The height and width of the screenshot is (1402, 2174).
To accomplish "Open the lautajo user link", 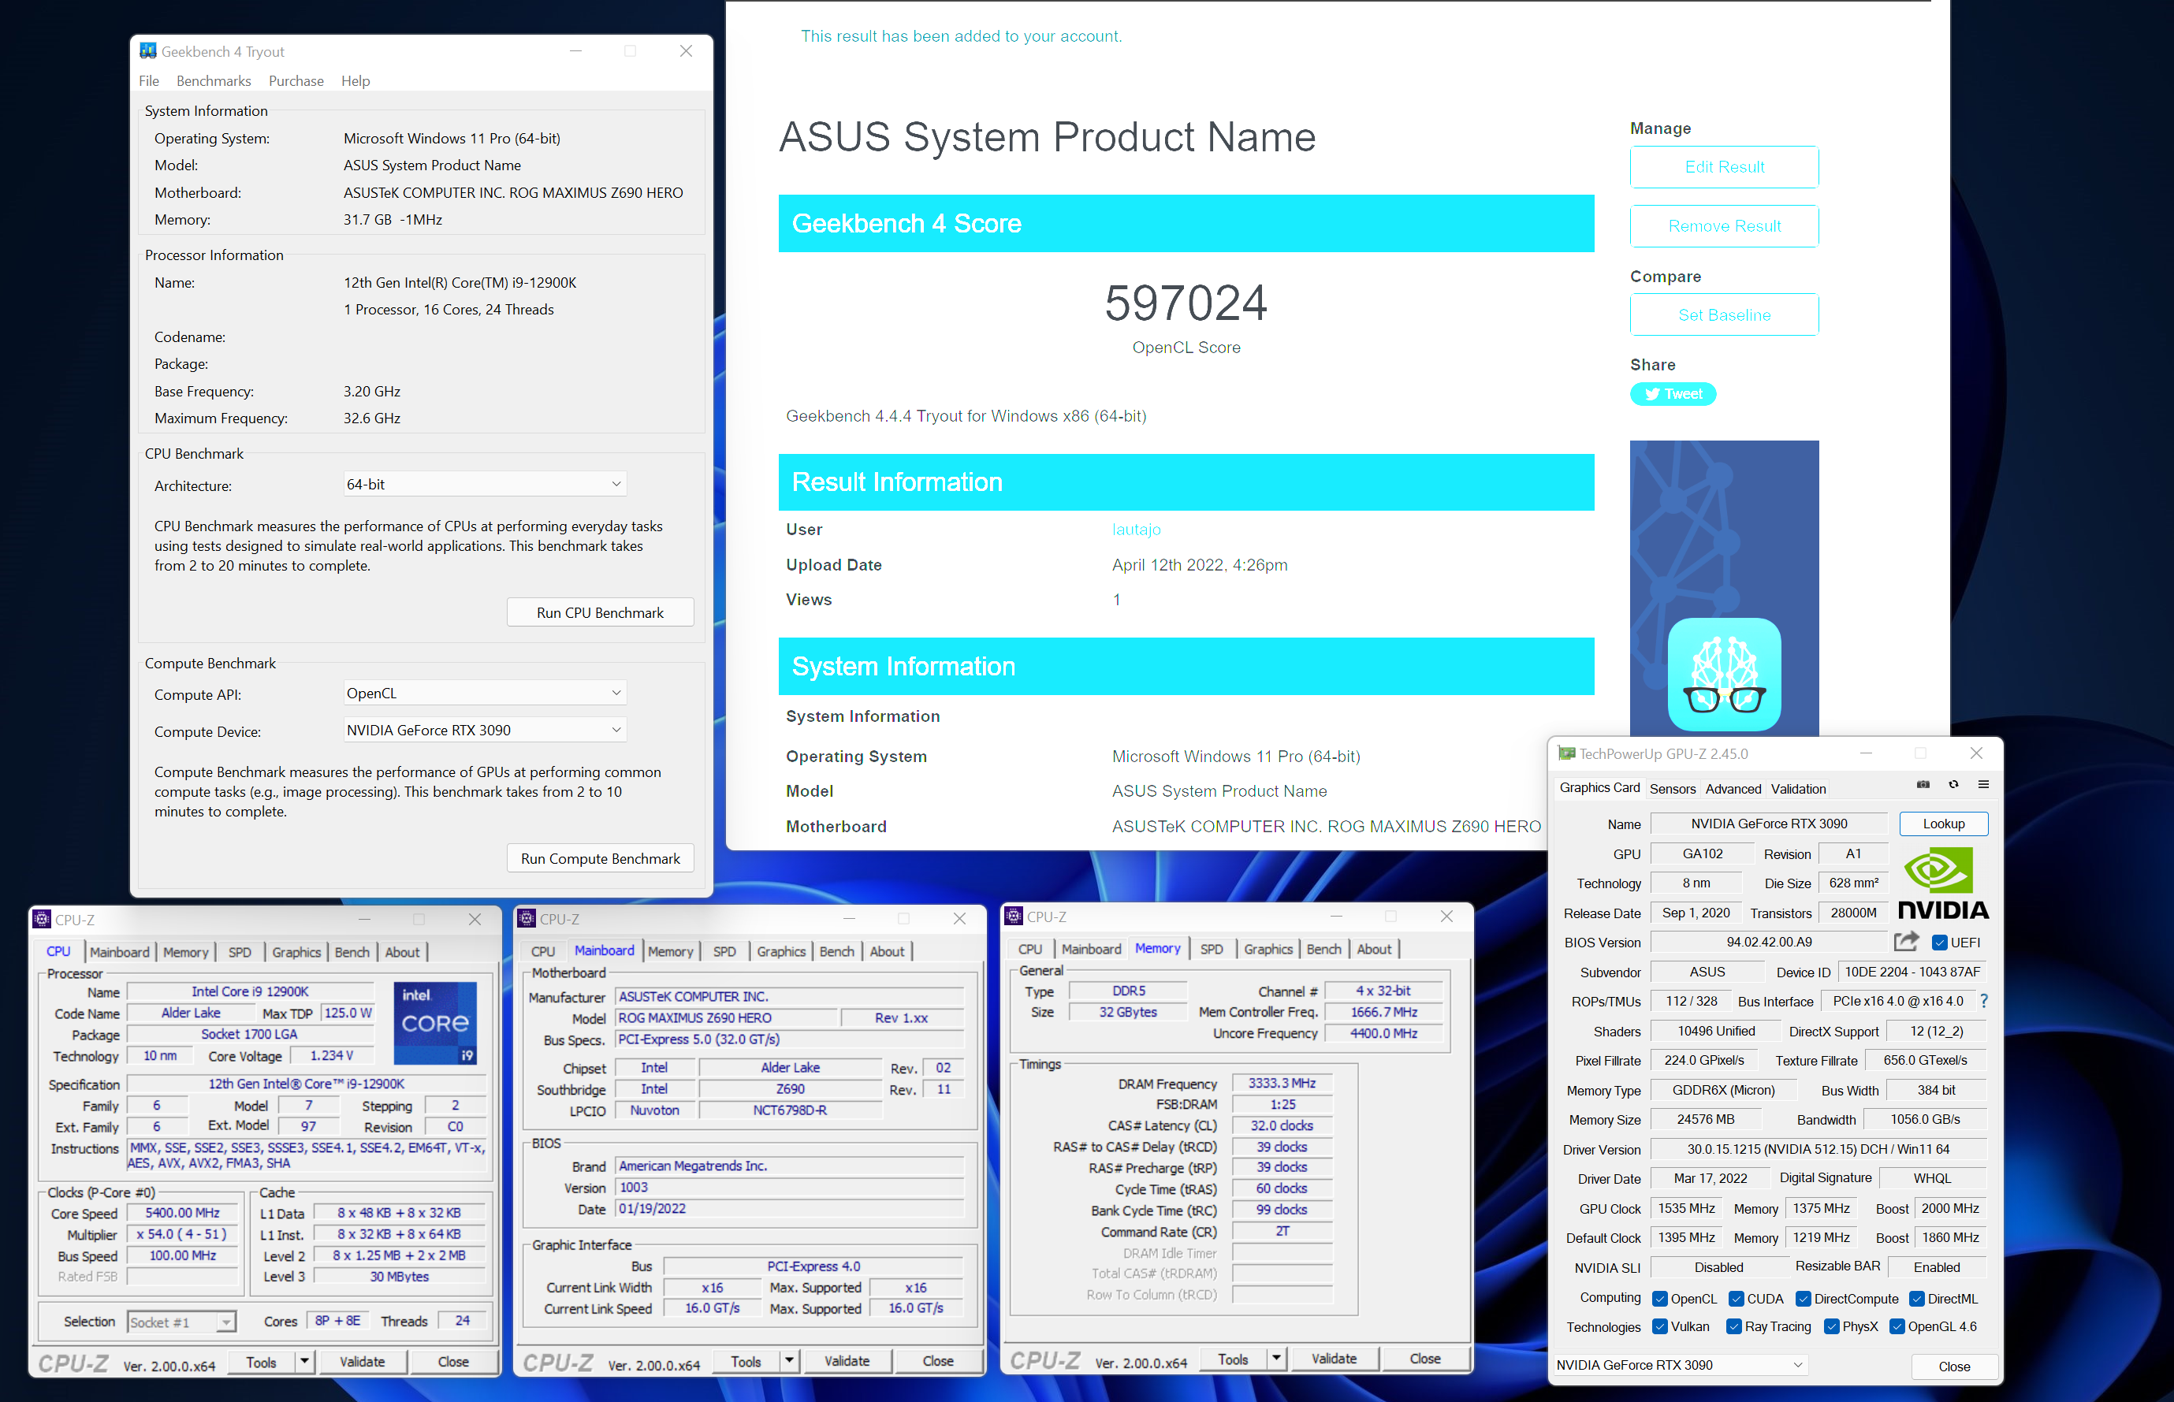I will pos(1136,529).
